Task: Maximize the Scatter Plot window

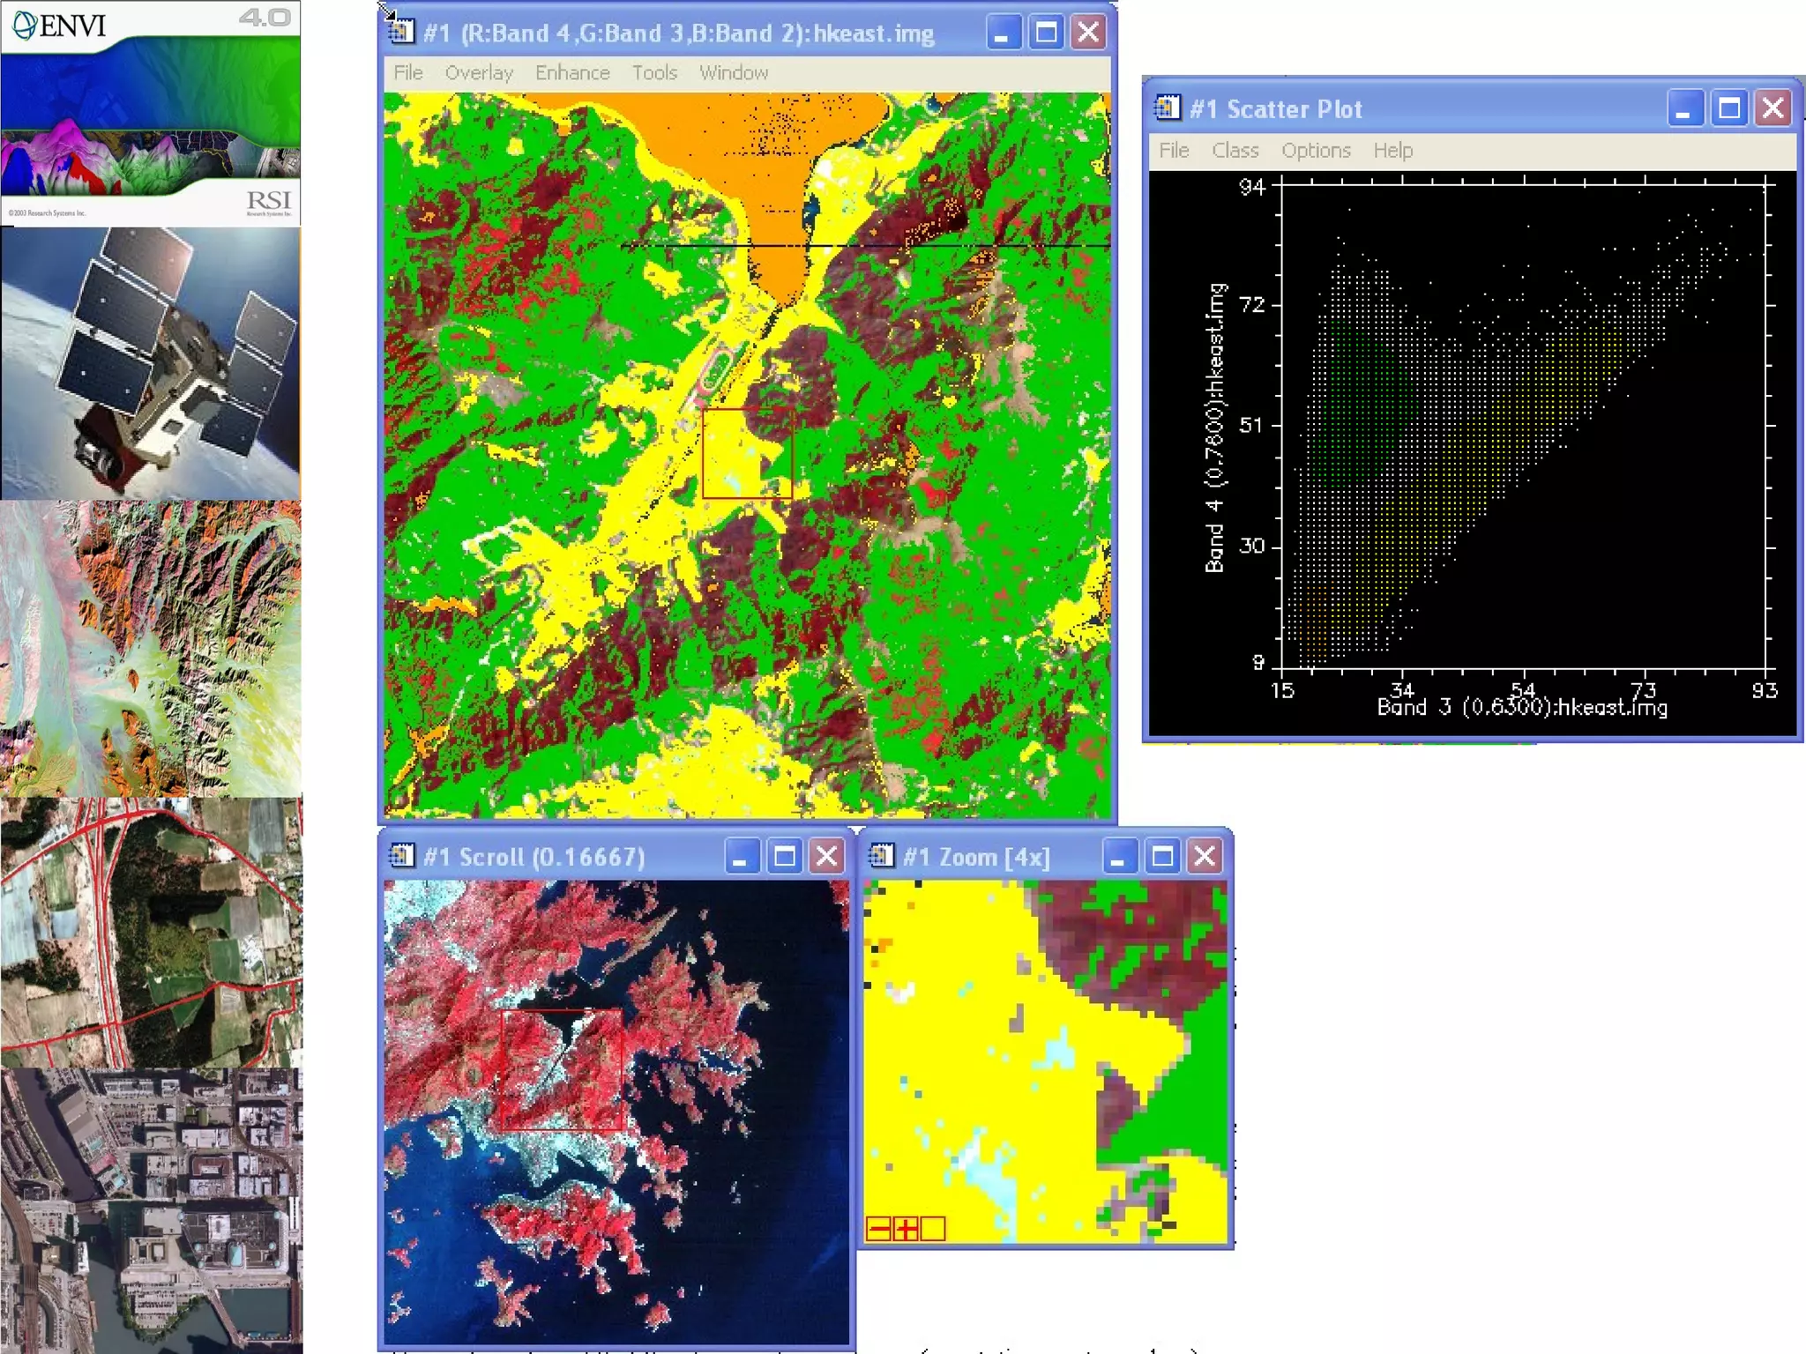Action: (1728, 109)
